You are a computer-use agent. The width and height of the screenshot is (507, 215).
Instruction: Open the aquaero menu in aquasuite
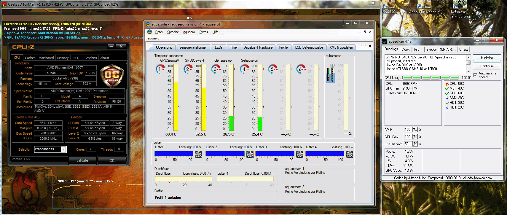pyautogui.click(x=189, y=32)
